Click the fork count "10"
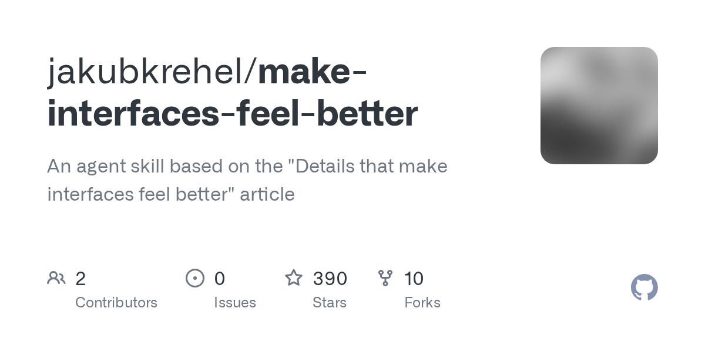The height and width of the screenshot is (352, 705). pos(414,279)
